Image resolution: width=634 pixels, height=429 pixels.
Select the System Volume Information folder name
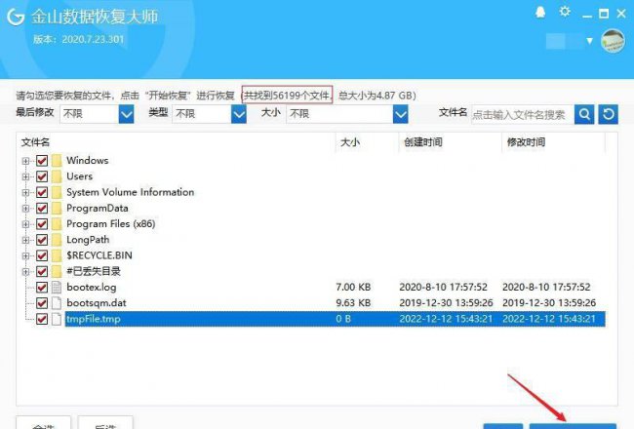point(130,192)
